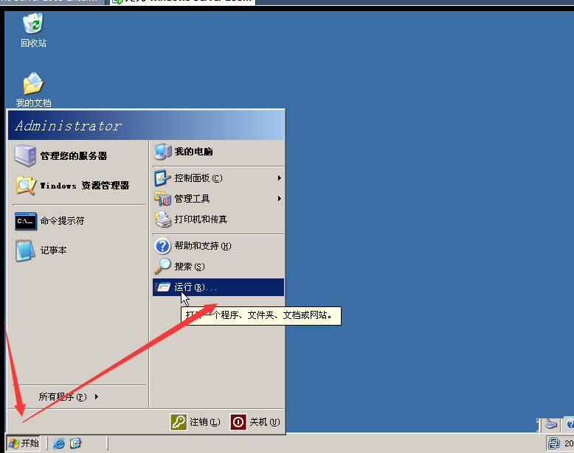Select 运行(R)... menu entry

(x=218, y=287)
